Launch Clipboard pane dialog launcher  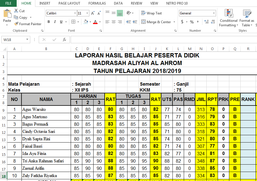42,31
